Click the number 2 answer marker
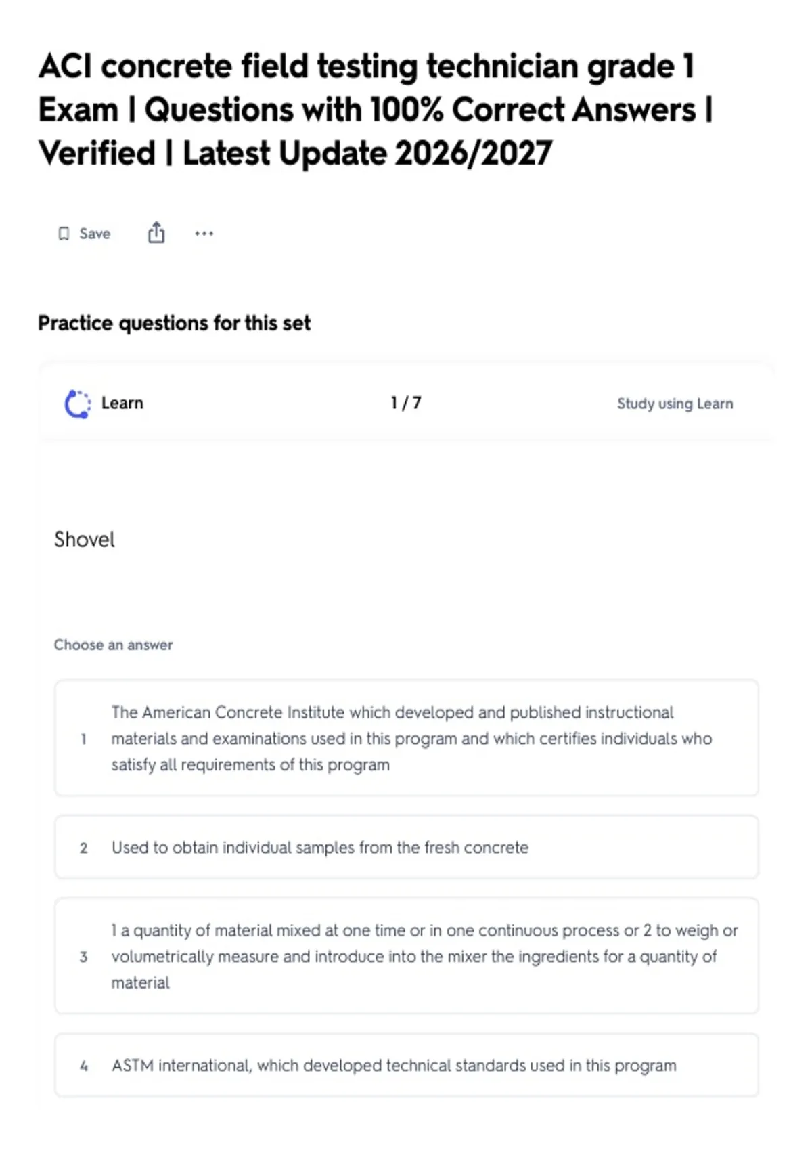This screenshot has width=812, height=1151. 83,848
